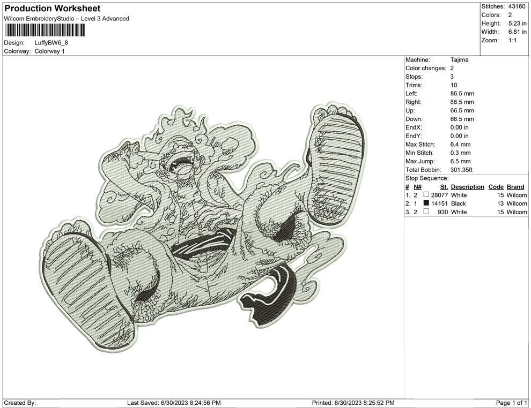531x408 pixels.
Task: Click the Stop Sequence heading
Action: click(x=427, y=178)
